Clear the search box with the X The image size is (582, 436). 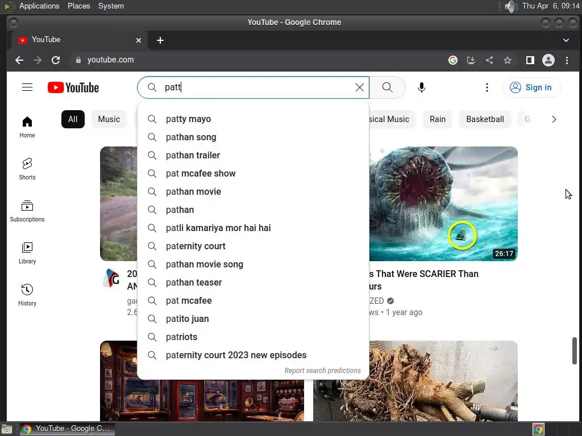(359, 87)
